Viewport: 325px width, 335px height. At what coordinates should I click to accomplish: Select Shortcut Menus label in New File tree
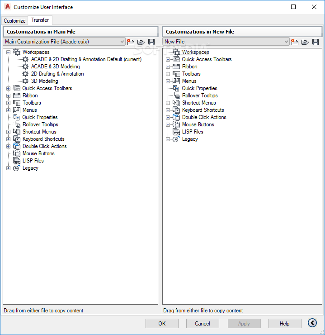tap(199, 103)
